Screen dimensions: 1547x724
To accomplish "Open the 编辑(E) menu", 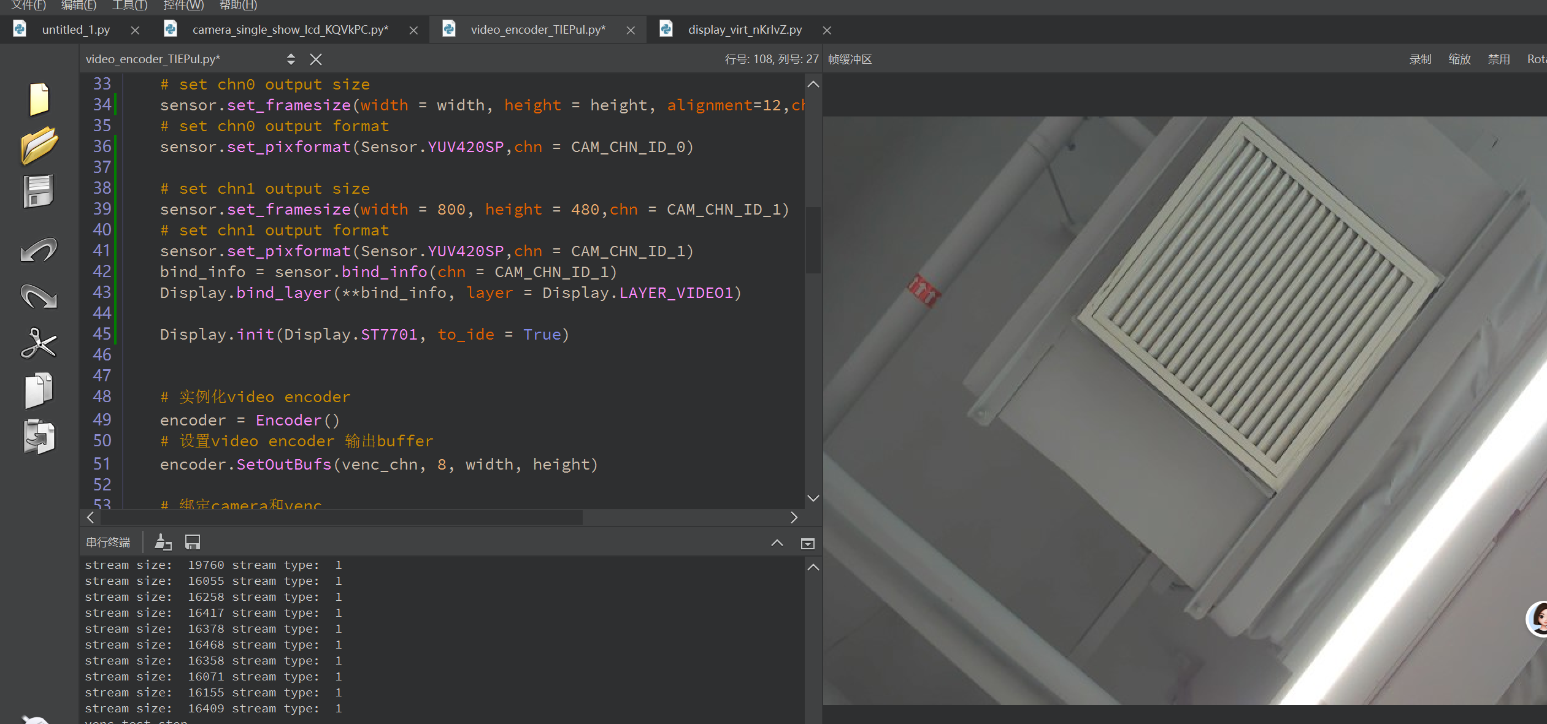I will 79,5.
